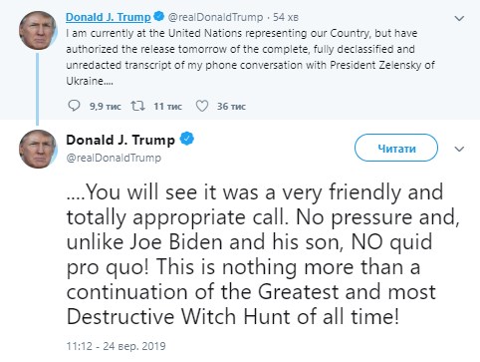The image size is (480, 362).
Task: Click the large verified badge in the main tweet
Action: (x=187, y=139)
